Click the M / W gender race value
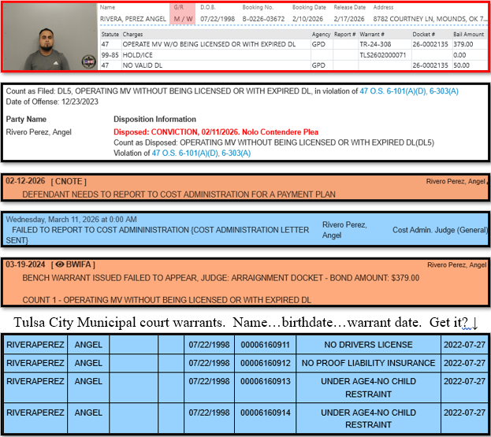Viewport: 491px width, 437px height. tap(183, 19)
